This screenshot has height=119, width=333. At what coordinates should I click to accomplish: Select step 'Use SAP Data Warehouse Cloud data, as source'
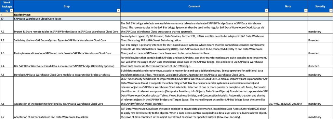point(67,62)
